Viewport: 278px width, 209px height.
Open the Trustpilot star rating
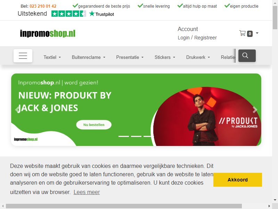[69, 14]
